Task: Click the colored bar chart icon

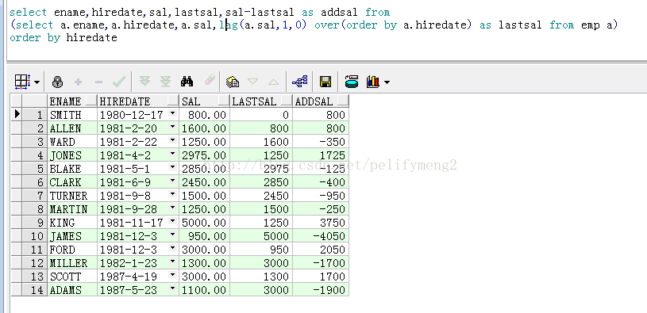Action: pyautogui.click(x=372, y=82)
